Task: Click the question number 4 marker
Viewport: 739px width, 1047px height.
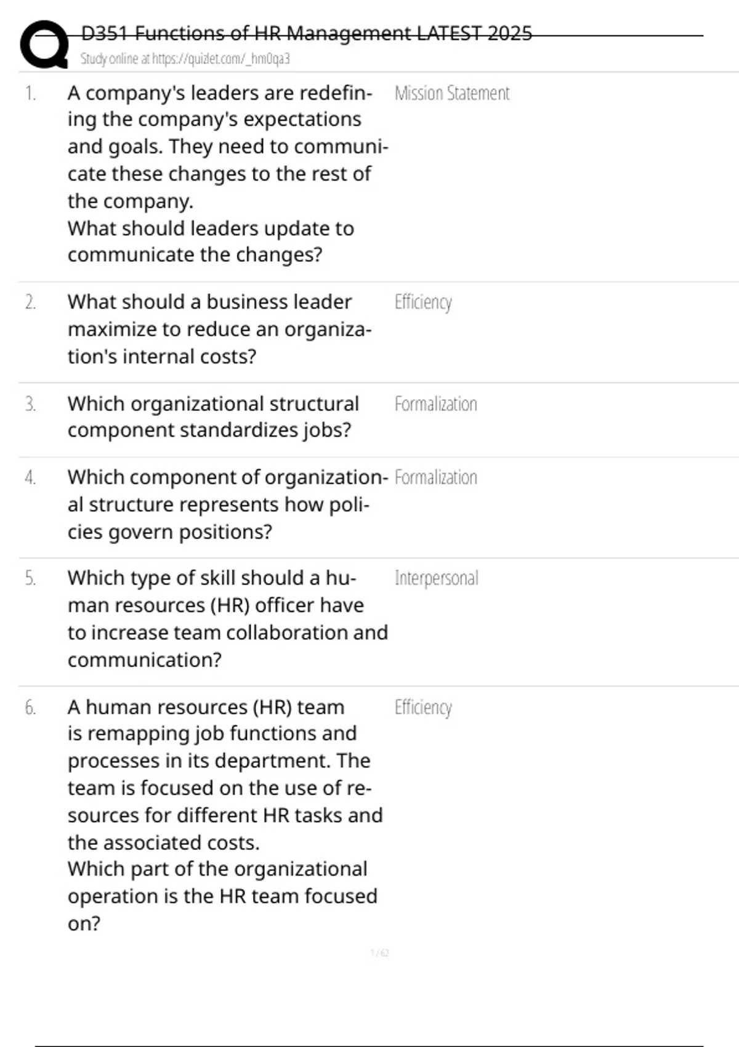Action: click(x=30, y=478)
